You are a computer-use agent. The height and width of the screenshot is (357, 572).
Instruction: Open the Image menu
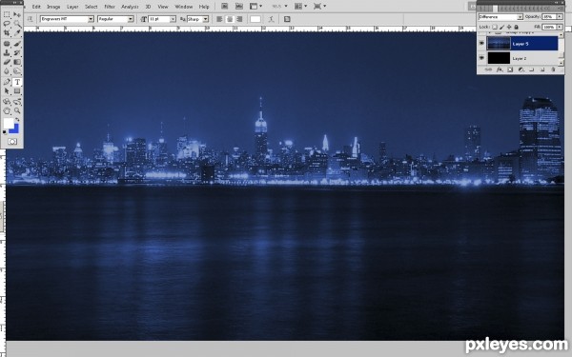pos(53,7)
